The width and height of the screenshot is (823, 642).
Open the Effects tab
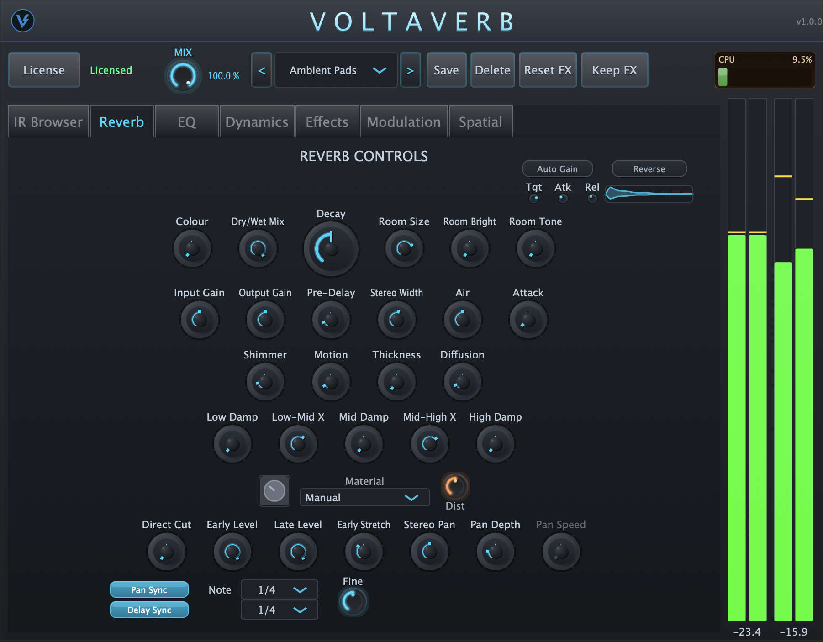[327, 122]
